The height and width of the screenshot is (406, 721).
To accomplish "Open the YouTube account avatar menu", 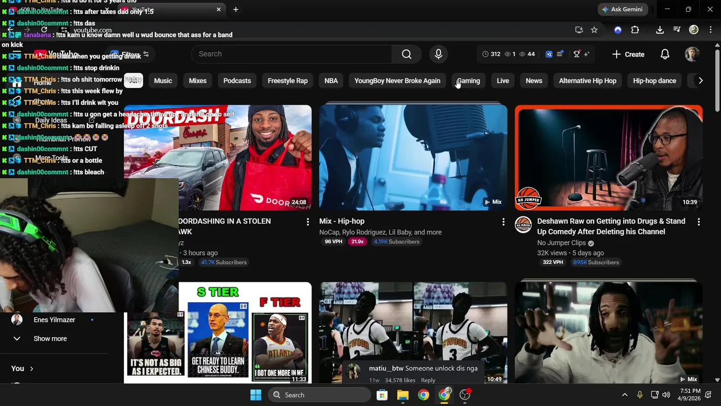I will pos(692,54).
